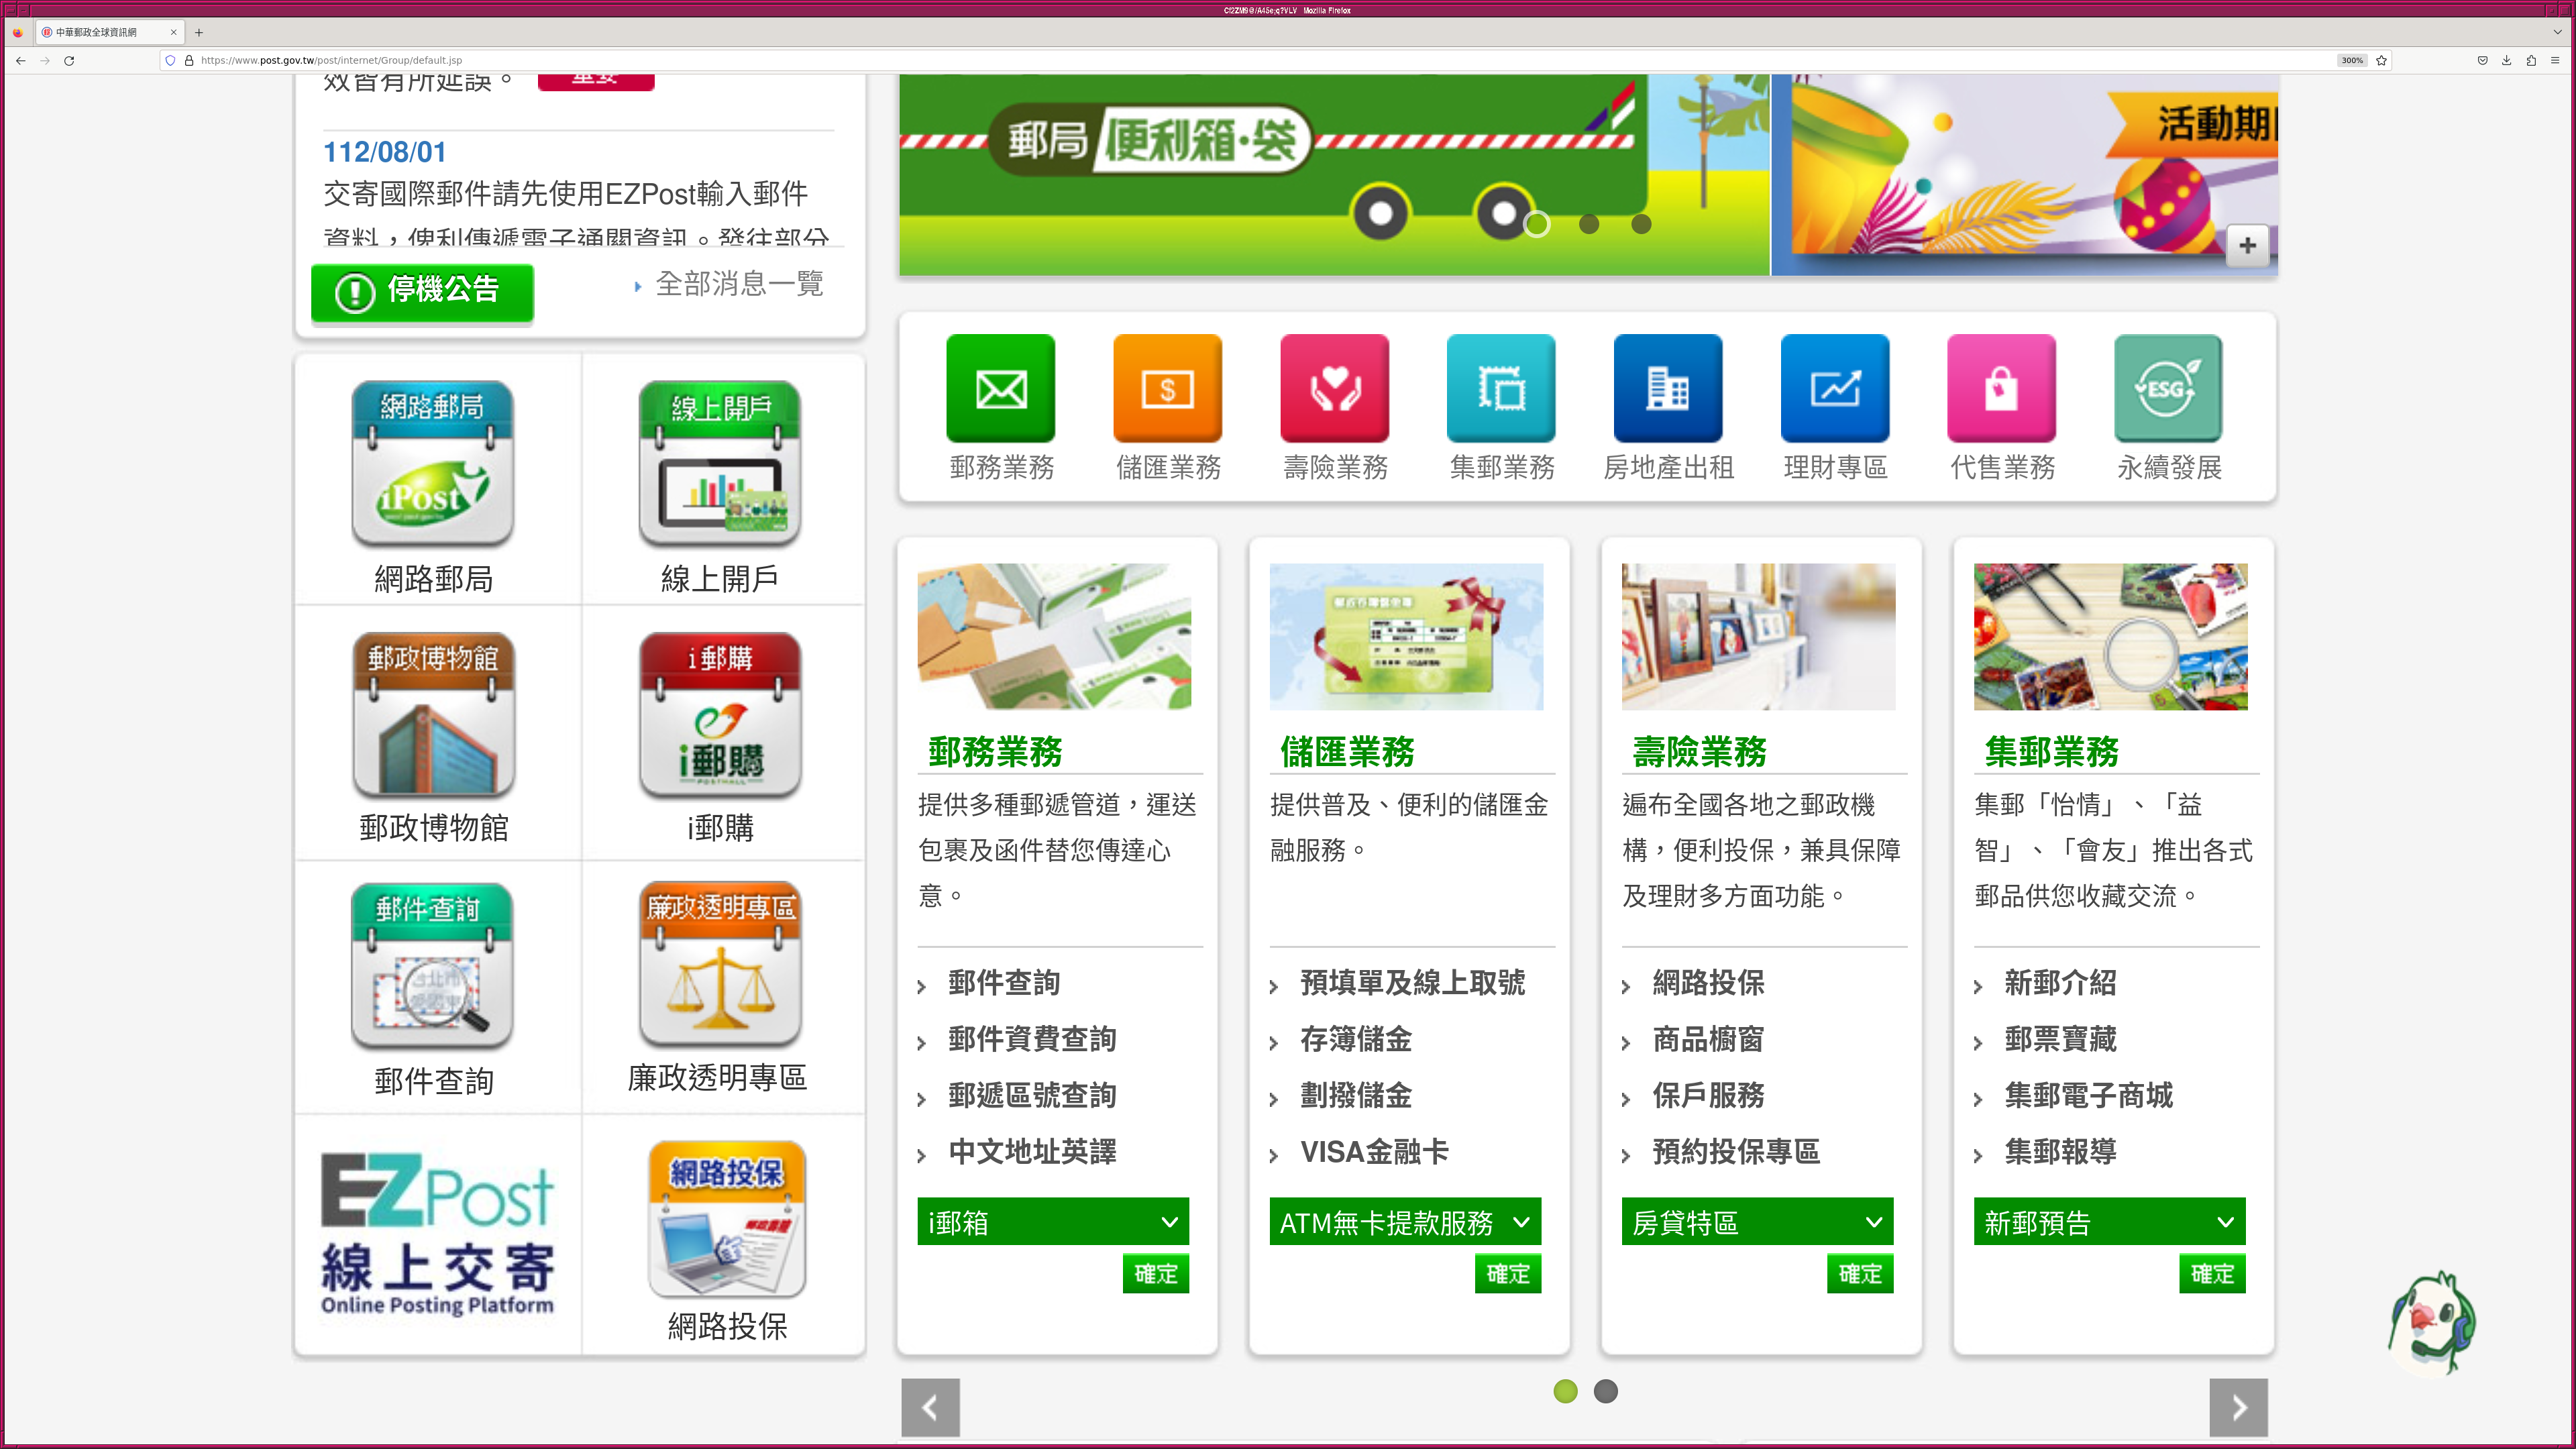Open the 理財專區 chart icon

pos(1834,388)
